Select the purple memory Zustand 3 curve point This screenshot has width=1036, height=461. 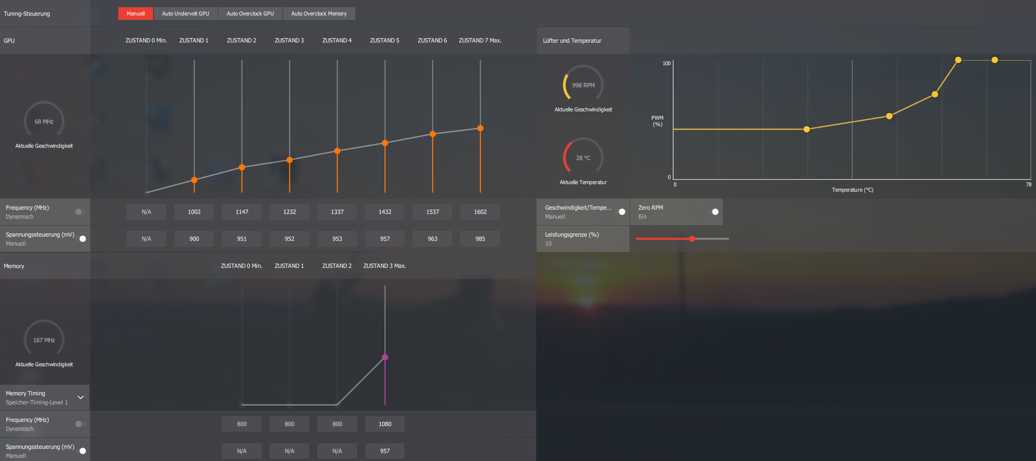click(x=385, y=357)
